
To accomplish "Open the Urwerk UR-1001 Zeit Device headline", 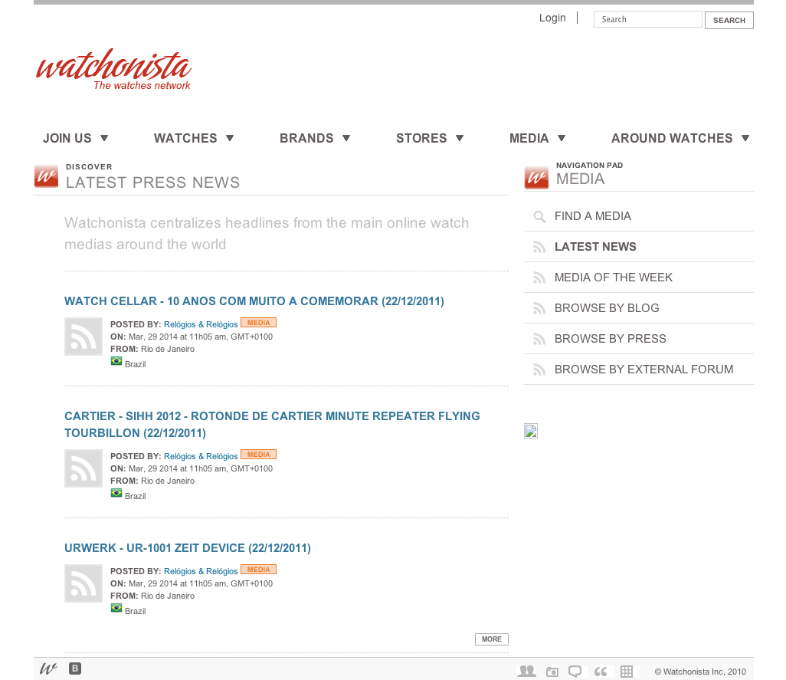I will point(188,548).
